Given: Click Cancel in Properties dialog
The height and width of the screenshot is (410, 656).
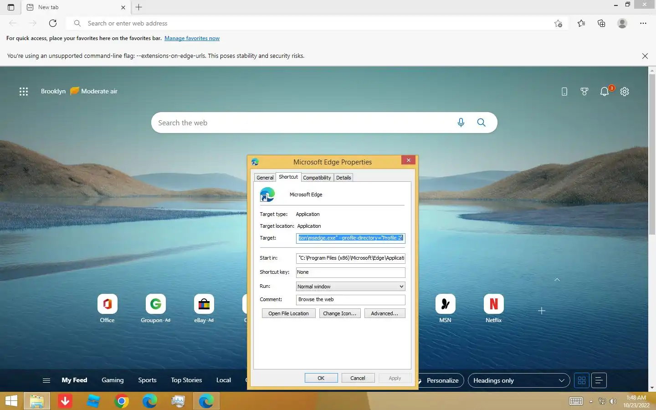Looking at the screenshot, I should coord(358,378).
